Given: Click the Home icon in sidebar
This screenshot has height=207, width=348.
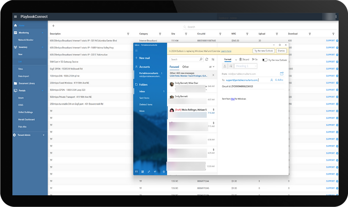Looking at the screenshot, I should 15,26.
